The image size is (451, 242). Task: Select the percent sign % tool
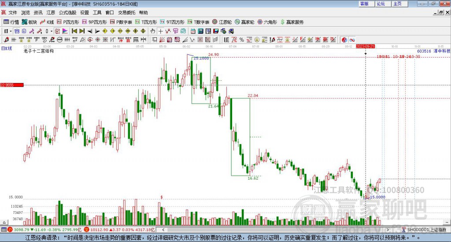point(242,40)
